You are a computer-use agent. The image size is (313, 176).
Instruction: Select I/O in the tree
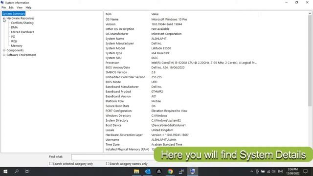tap(13, 37)
